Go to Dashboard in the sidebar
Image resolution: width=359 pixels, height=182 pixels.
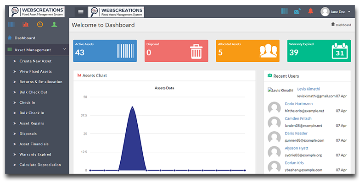pyautogui.click(x=25, y=38)
